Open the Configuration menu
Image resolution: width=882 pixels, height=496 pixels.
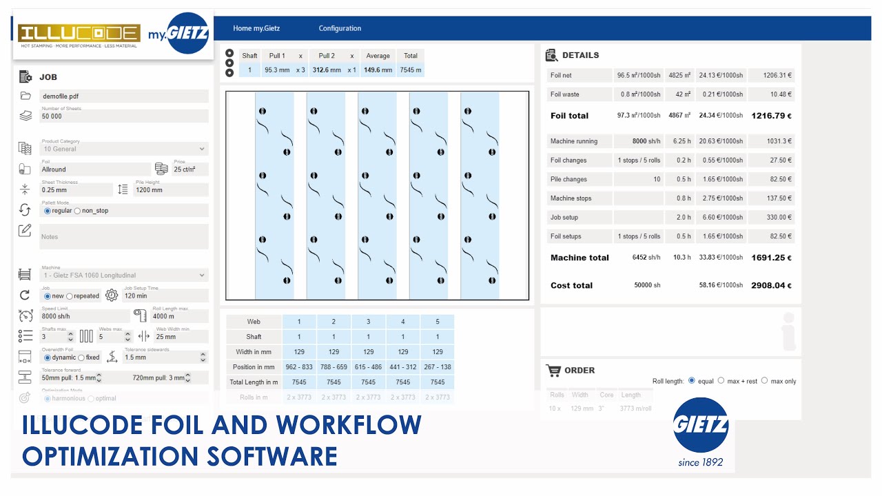point(340,28)
